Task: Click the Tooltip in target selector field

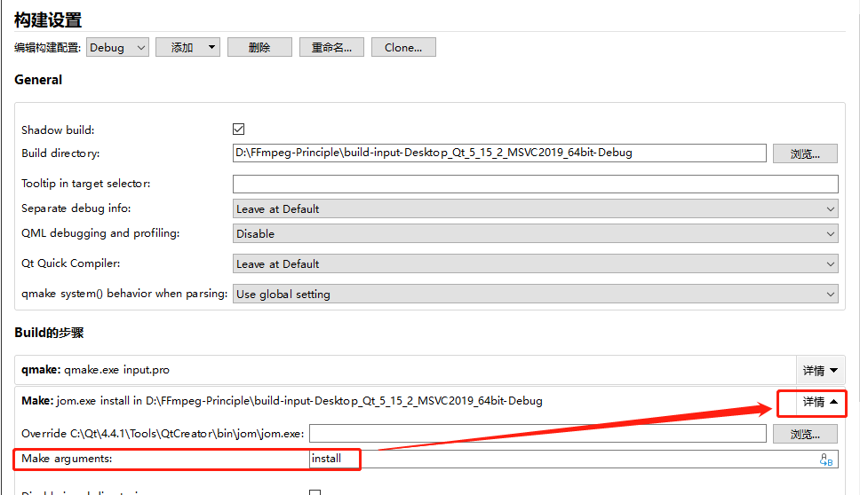Action: point(535,184)
